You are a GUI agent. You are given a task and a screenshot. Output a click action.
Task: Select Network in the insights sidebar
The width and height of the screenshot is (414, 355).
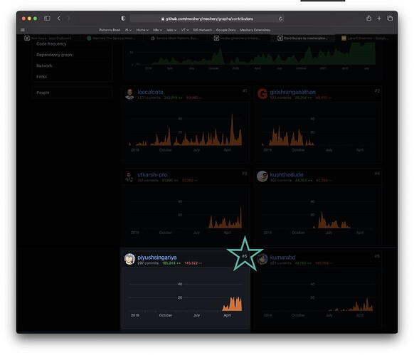[x=44, y=65]
